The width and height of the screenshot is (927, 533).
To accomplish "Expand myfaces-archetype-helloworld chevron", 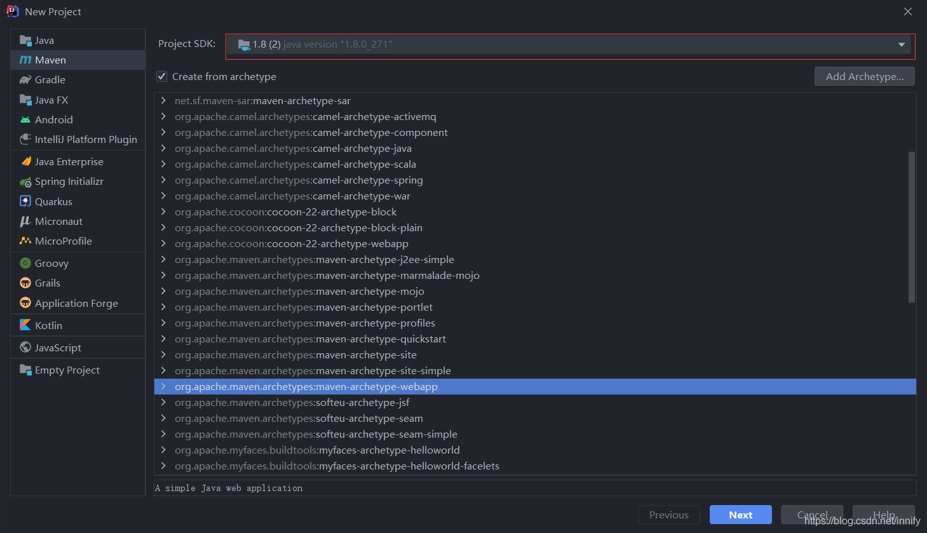I will (164, 450).
